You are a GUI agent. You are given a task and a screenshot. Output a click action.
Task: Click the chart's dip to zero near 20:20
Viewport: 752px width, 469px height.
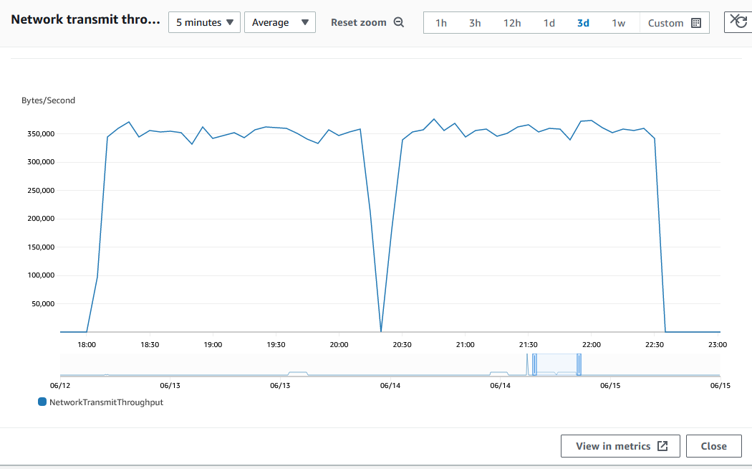tap(381, 331)
